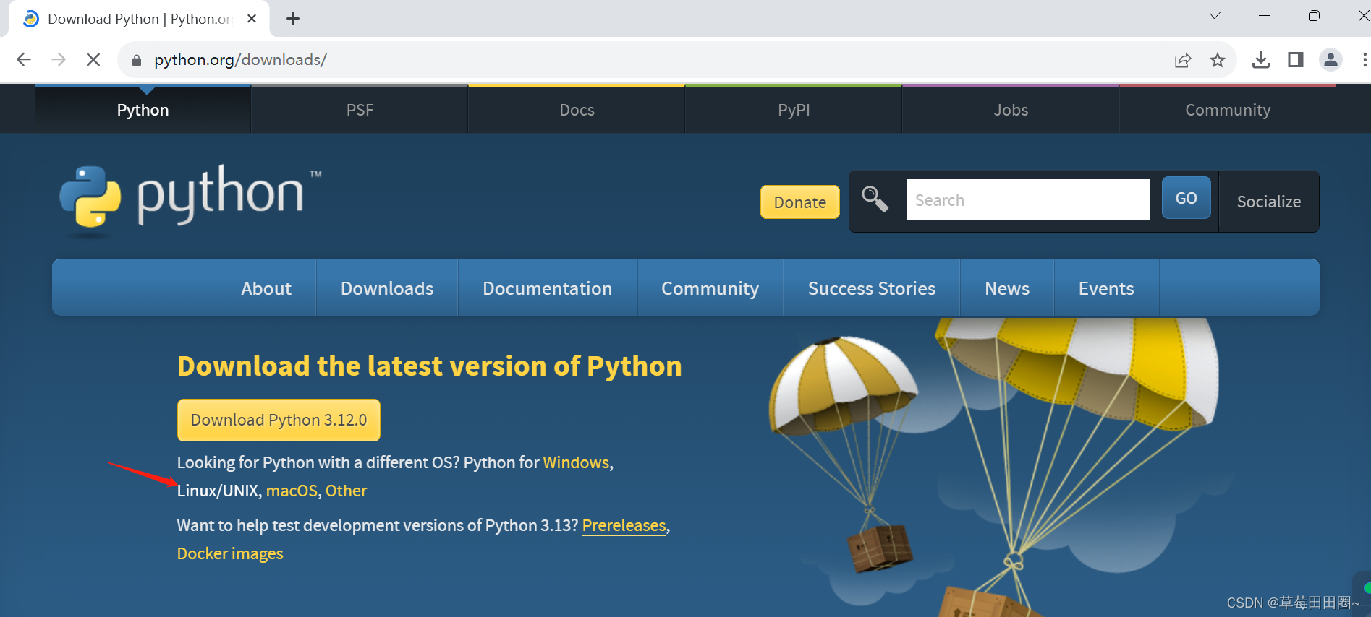Click the yellow Donate button

(x=800, y=202)
